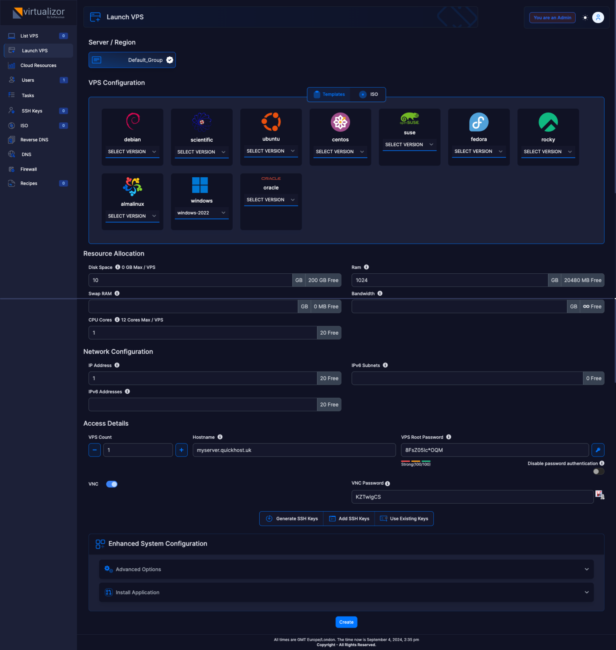The height and width of the screenshot is (650, 616).
Task: Click the Bandwidth info icon
Action: pyautogui.click(x=380, y=293)
